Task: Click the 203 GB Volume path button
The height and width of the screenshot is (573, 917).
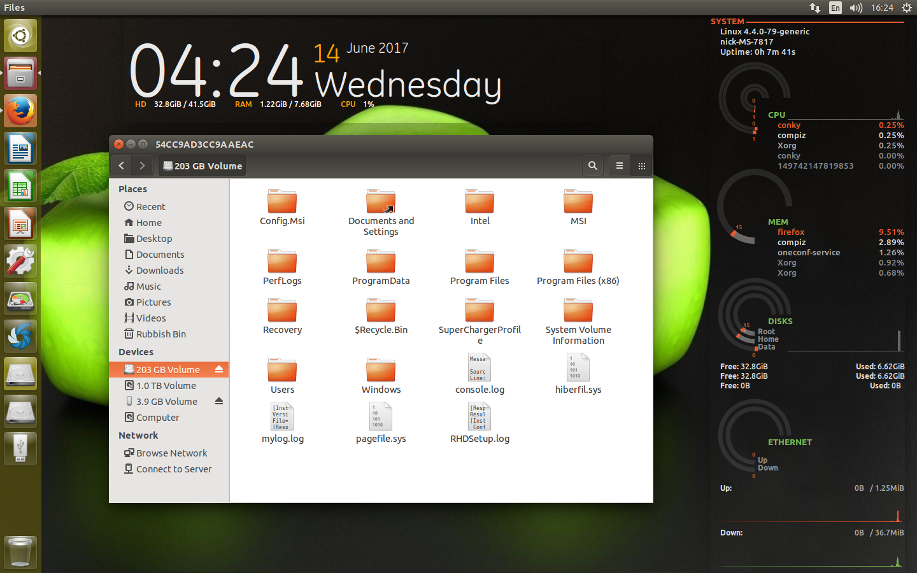Action: coord(203,166)
